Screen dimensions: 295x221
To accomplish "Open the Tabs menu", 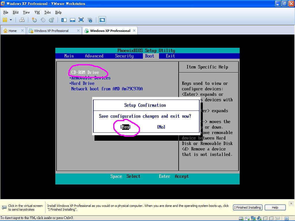I will (48, 12).
